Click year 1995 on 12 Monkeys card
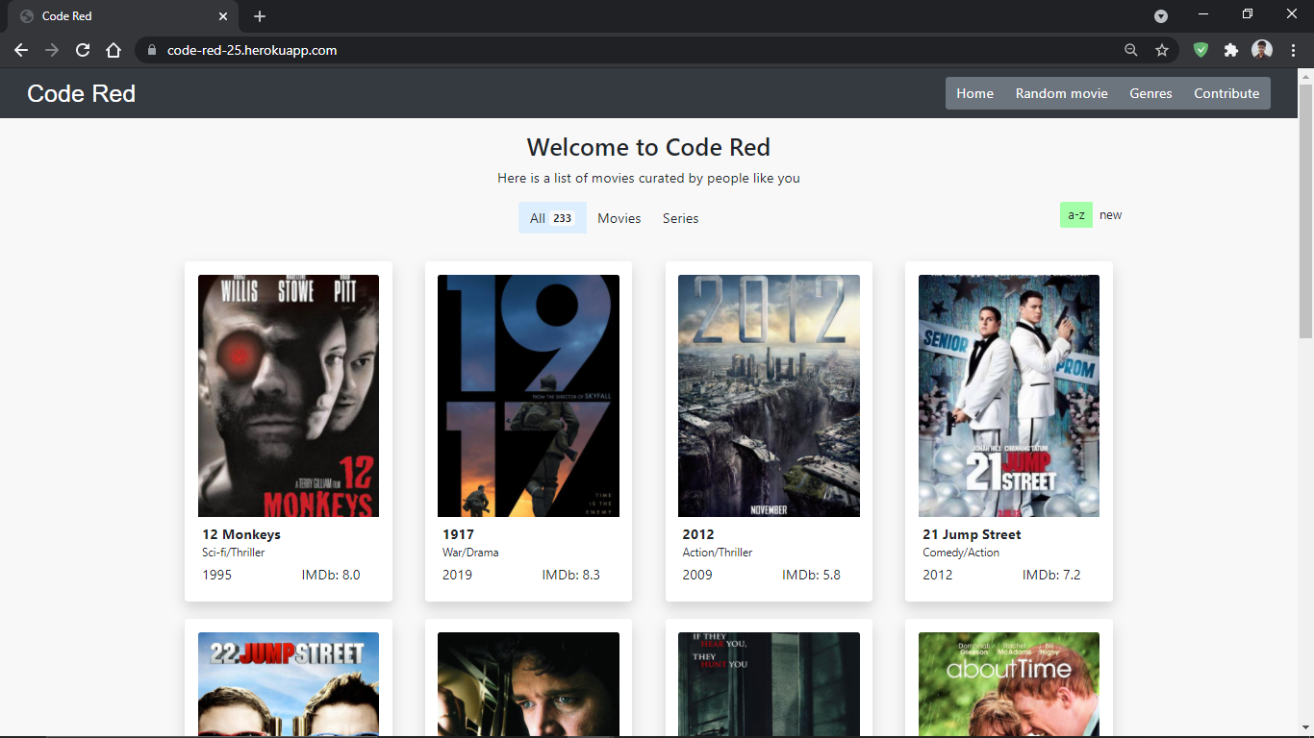 (x=217, y=575)
